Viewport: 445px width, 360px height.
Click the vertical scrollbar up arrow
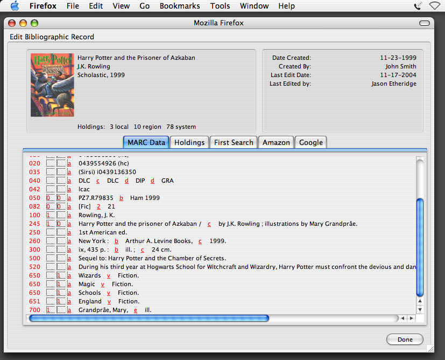click(x=420, y=301)
